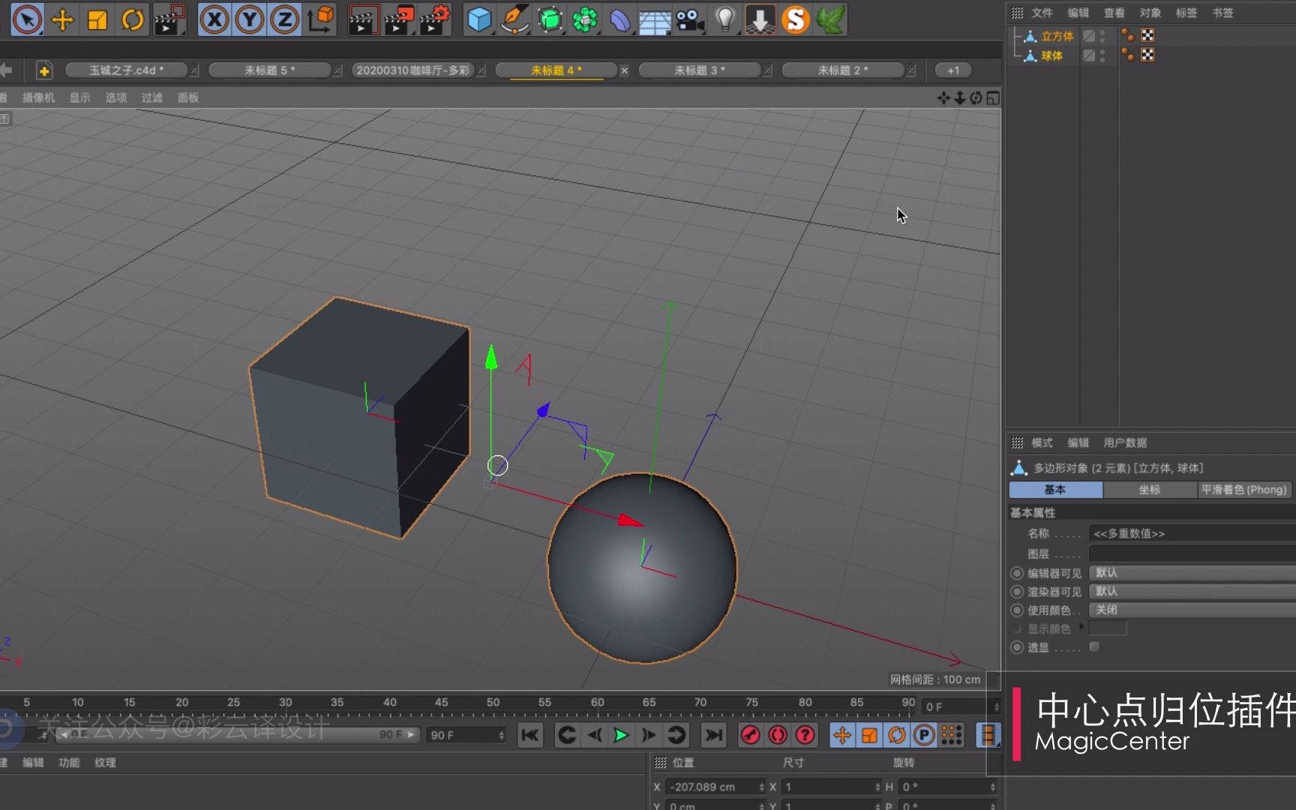Toggle 球体 editor visibility dots
The width and height of the screenshot is (1296, 810).
[x=1102, y=55]
